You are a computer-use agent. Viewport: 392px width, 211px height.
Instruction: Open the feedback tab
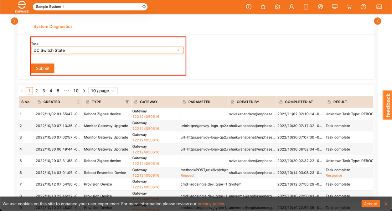(387, 105)
